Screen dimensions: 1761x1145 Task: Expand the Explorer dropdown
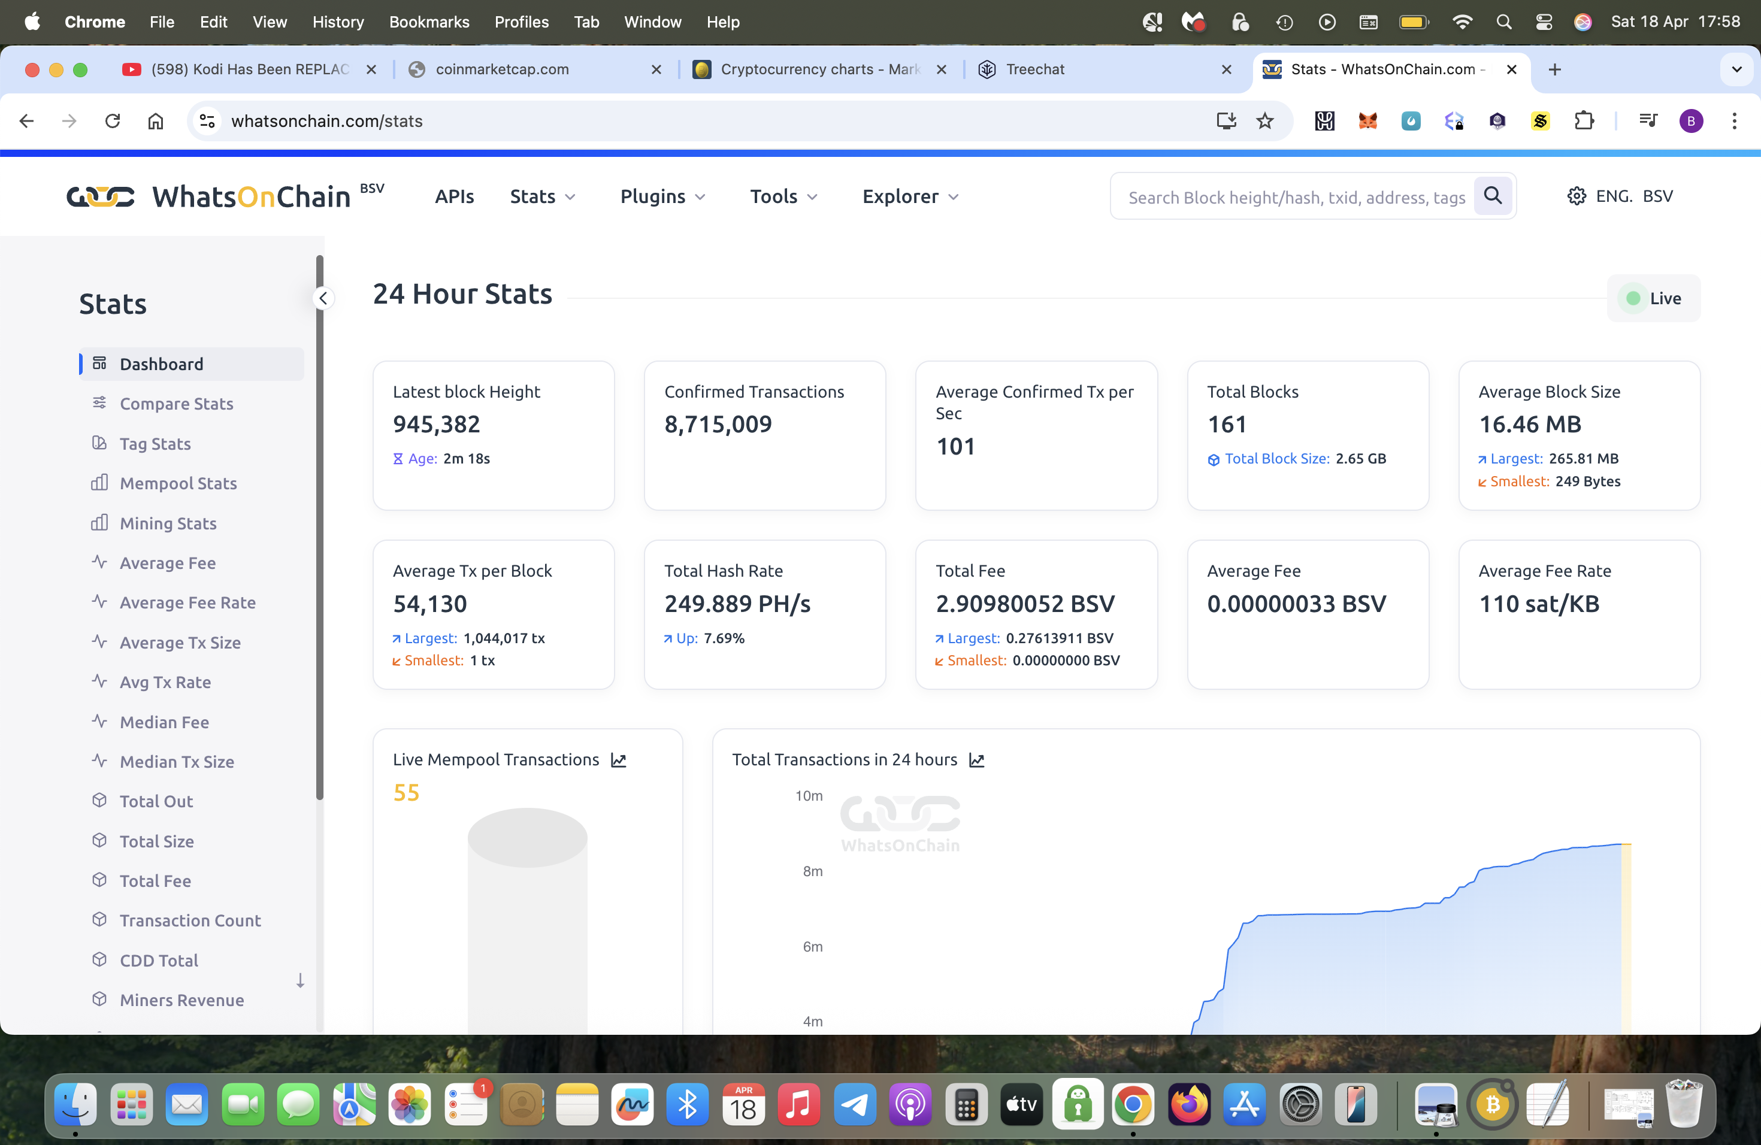click(x=911, y=197)
